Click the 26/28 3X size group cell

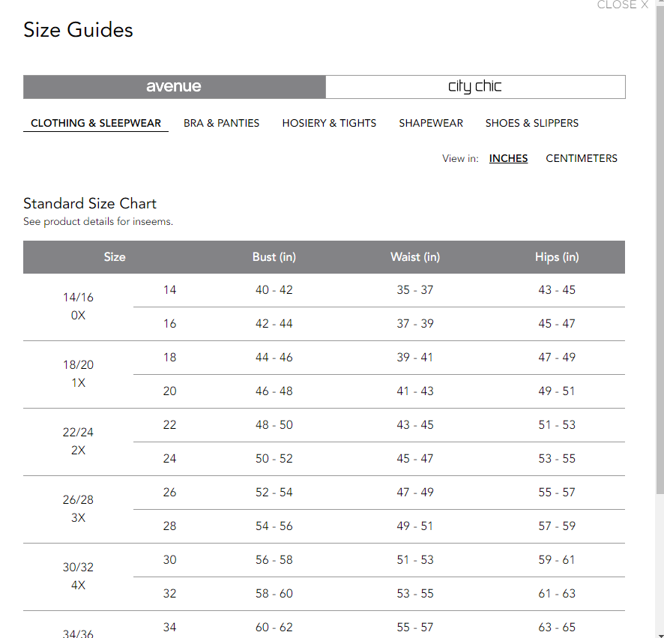tap(79, 509)
